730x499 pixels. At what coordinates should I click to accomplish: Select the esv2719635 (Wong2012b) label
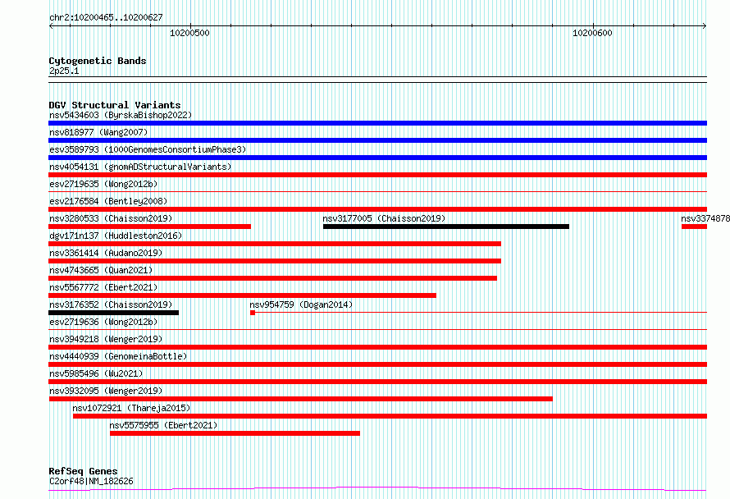click(x=103, y=184)
